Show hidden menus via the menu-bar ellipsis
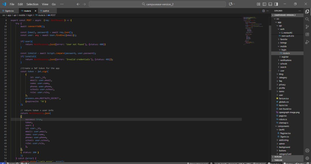 (x=62, y=4)
